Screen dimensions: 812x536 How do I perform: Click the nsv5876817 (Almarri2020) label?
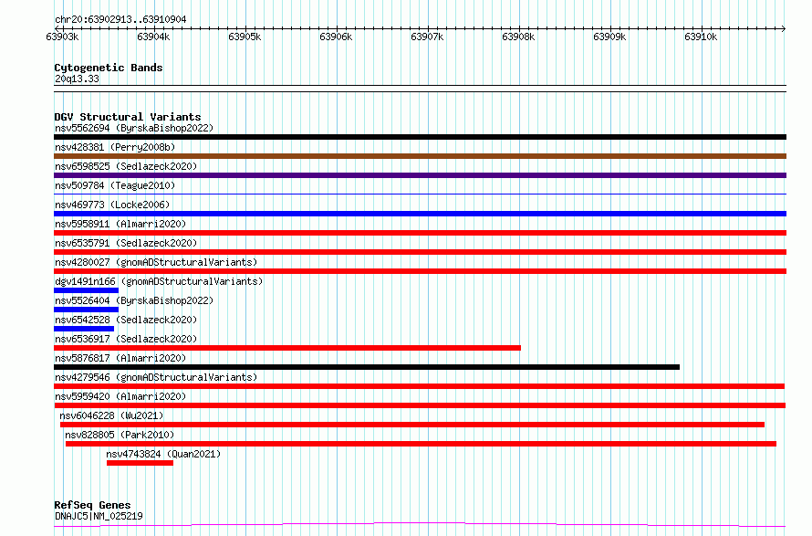(x=120, y=358)
